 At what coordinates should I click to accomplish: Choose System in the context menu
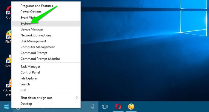click(46, 24)
